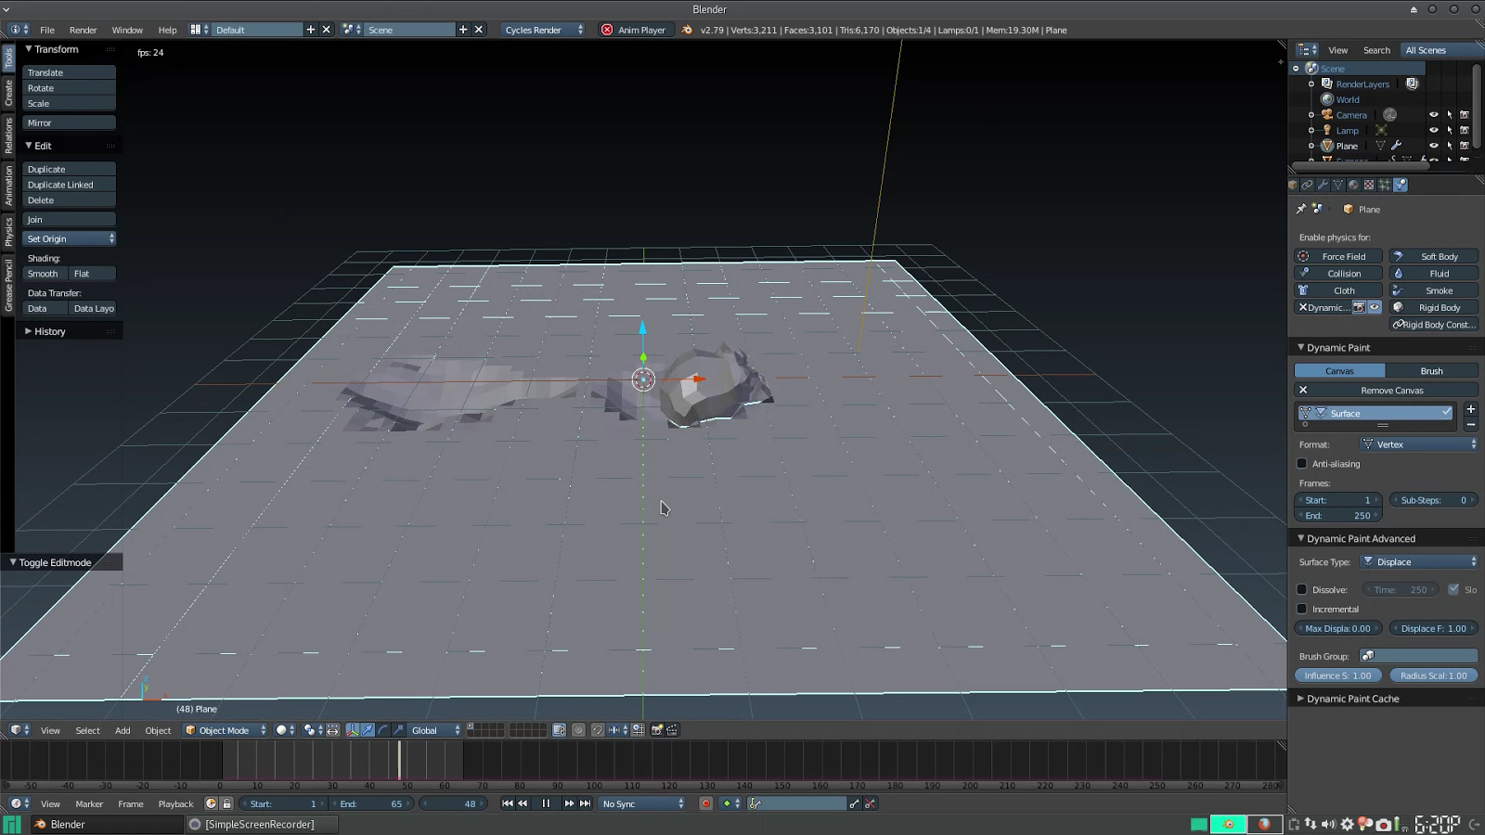Select the Modifiers wrench tab in Properties
The height and width of the screenshot is (835, 1485).
(1324, 185)
